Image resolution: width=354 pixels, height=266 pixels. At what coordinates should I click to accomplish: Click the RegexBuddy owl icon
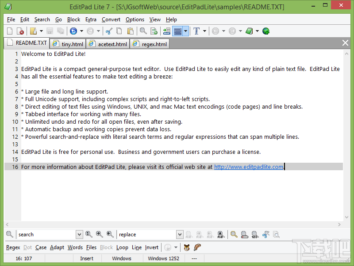(x=187, y=247)
